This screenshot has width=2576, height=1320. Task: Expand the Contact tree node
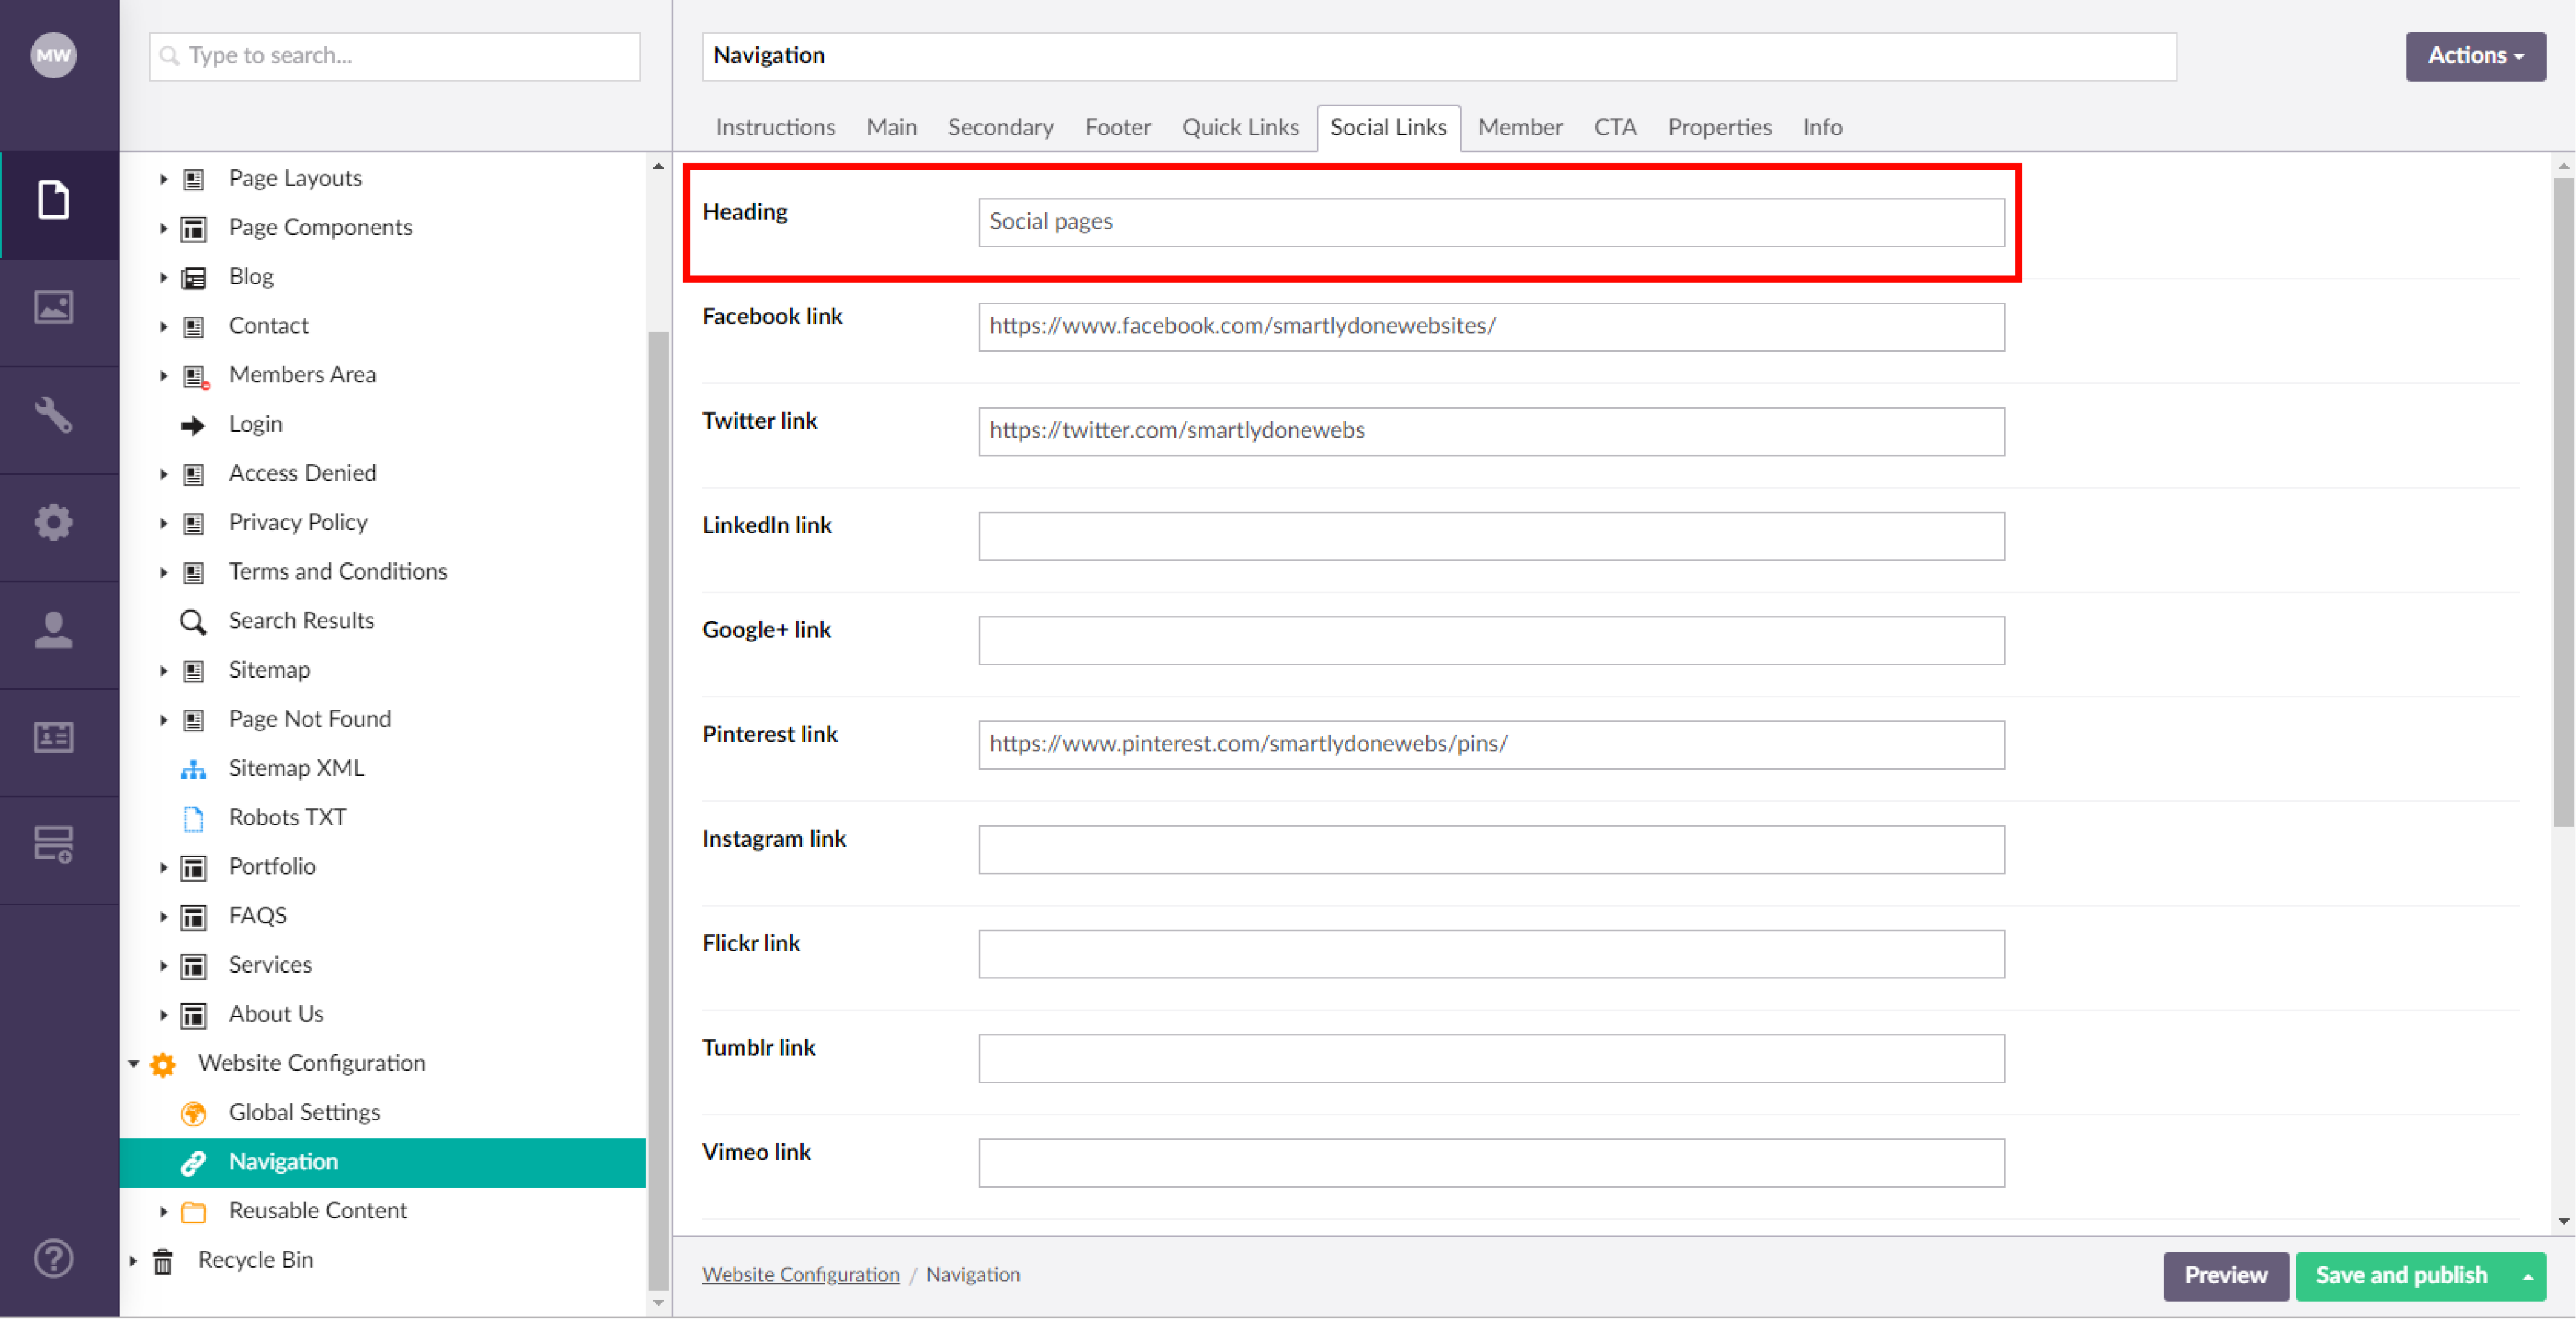163,326
